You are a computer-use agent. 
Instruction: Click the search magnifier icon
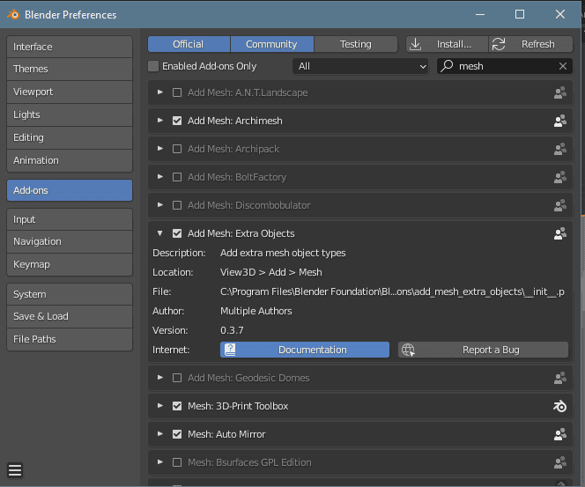[447, 66]
